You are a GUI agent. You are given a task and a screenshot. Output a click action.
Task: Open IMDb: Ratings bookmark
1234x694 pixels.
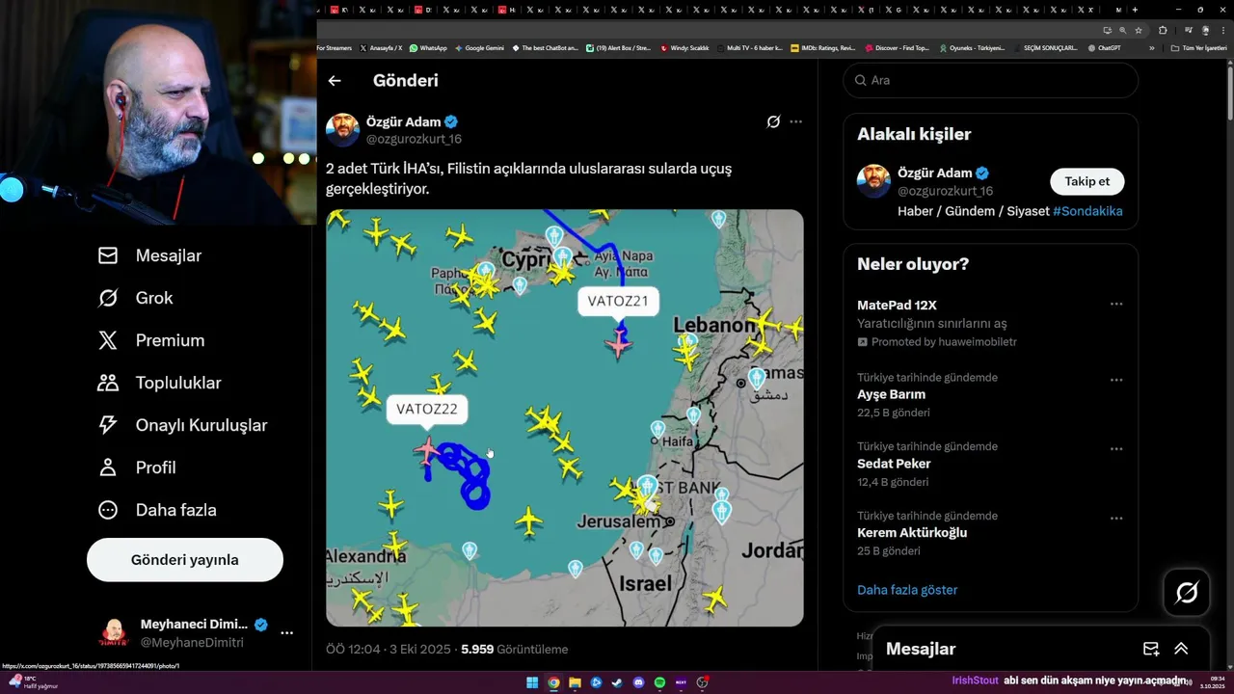tap(822, 47)
